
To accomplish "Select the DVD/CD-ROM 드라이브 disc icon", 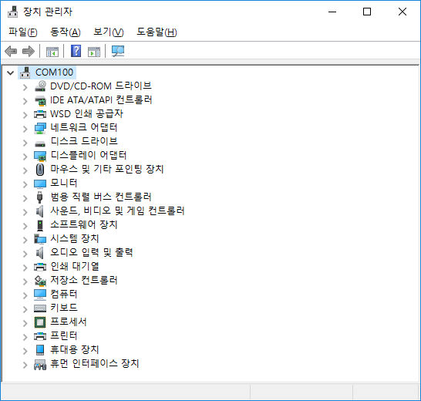I will 40,86.
